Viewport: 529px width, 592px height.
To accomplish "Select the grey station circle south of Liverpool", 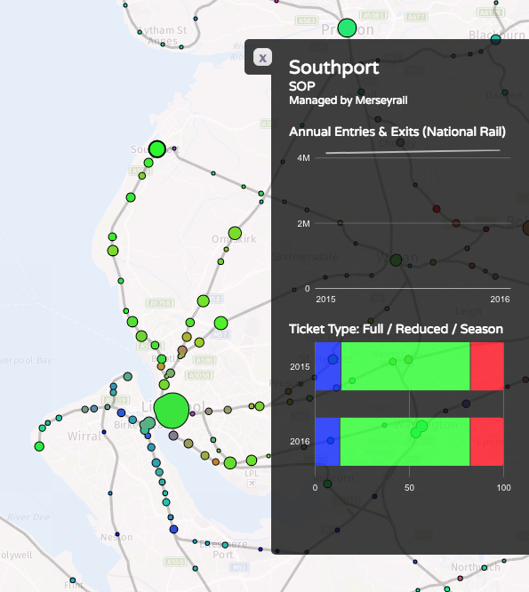I will pos(173,436).
